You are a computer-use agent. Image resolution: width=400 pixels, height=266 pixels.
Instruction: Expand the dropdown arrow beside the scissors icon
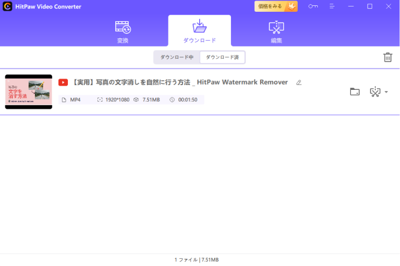point(386,92)
